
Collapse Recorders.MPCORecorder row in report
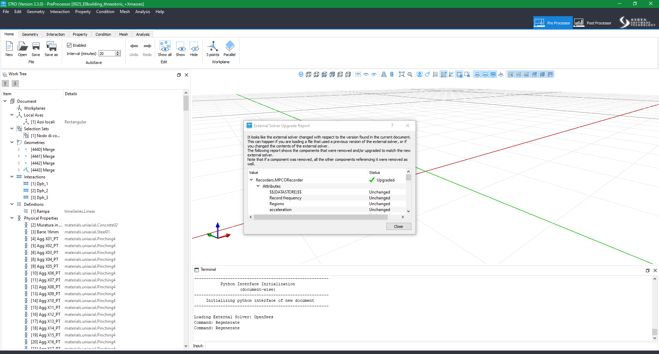pos(251,180)
